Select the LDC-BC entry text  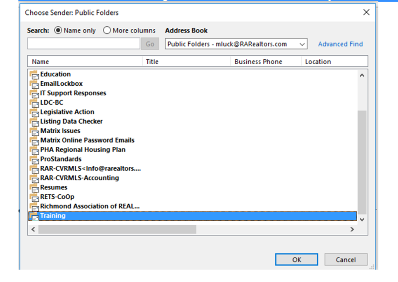point(52,103)
